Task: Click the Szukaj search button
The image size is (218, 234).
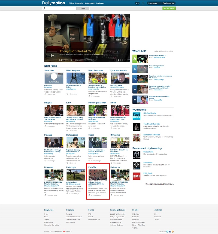Action: pyautogui.click(x=83, y=8)
